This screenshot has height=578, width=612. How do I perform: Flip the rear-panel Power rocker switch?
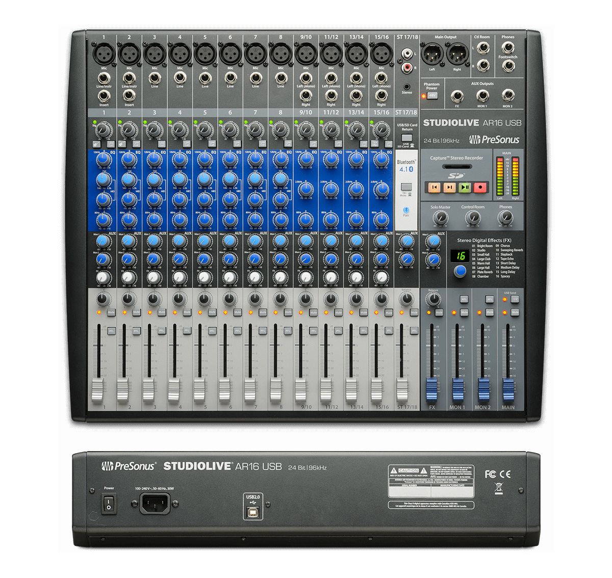click(x=109, y=504)
